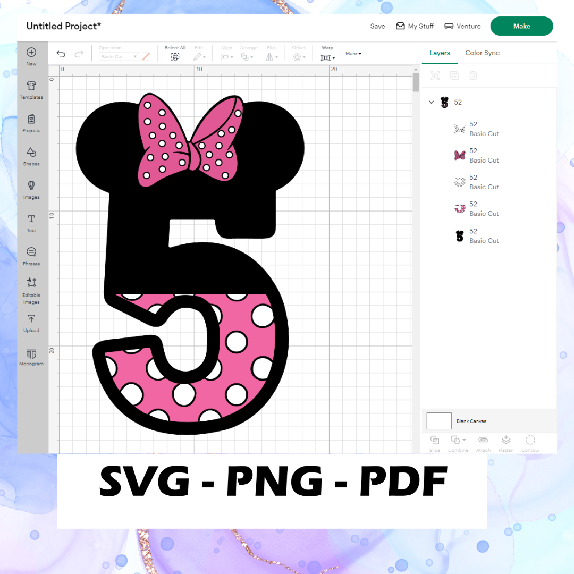
Task: Click the Upload icon
Action: (x=31, y=319)
